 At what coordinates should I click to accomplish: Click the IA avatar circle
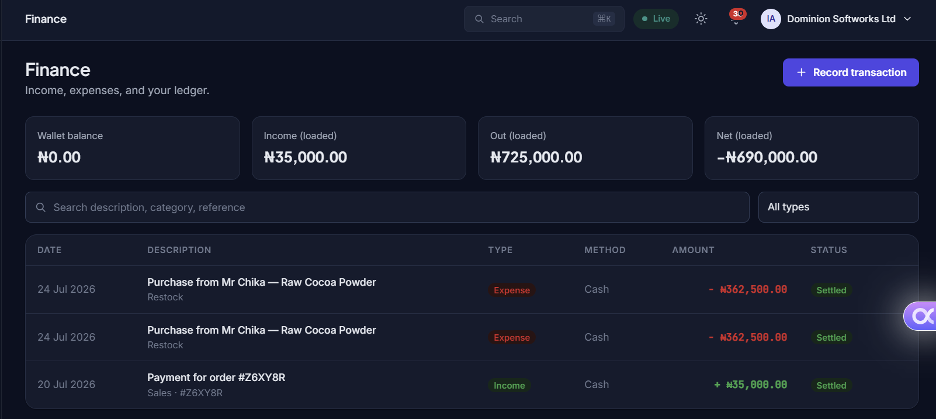(x=771, y=19)
